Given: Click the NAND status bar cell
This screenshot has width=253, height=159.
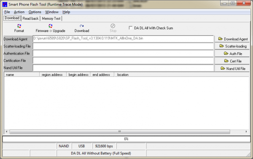Looking at the screenshot, I should [64, 146].
